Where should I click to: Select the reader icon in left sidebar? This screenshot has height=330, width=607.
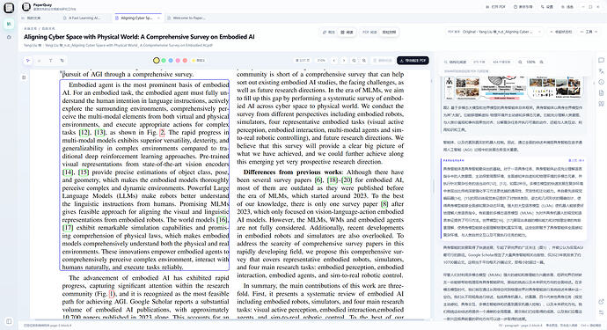[9, 24]
